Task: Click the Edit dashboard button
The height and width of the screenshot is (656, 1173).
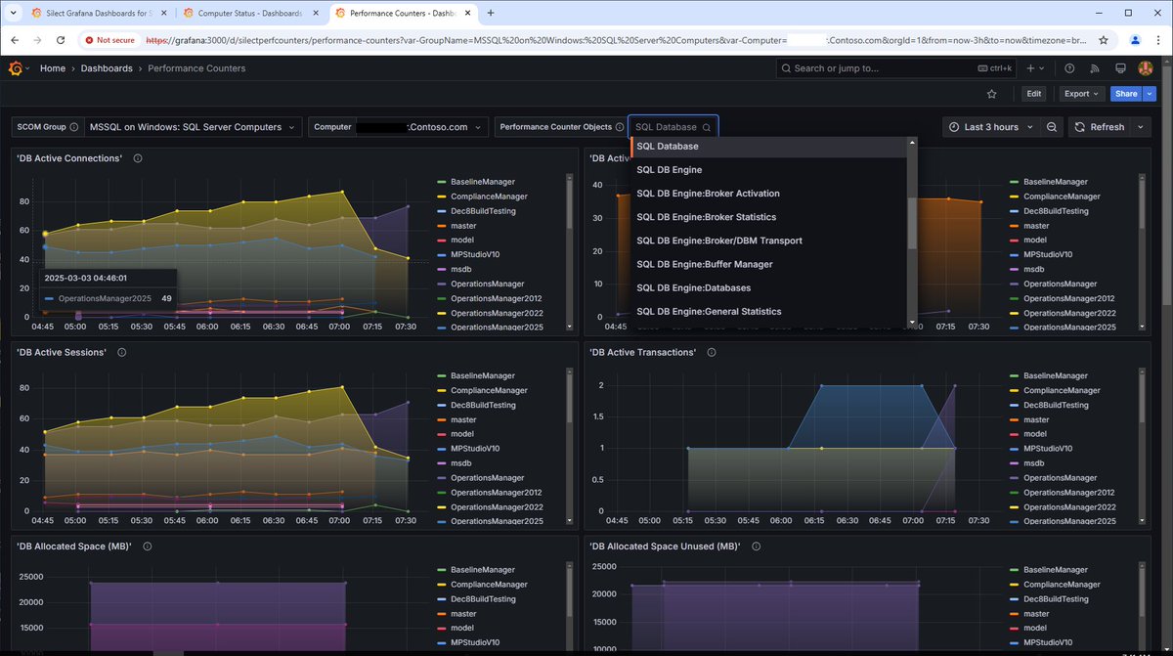Action: pos(1034,94)
